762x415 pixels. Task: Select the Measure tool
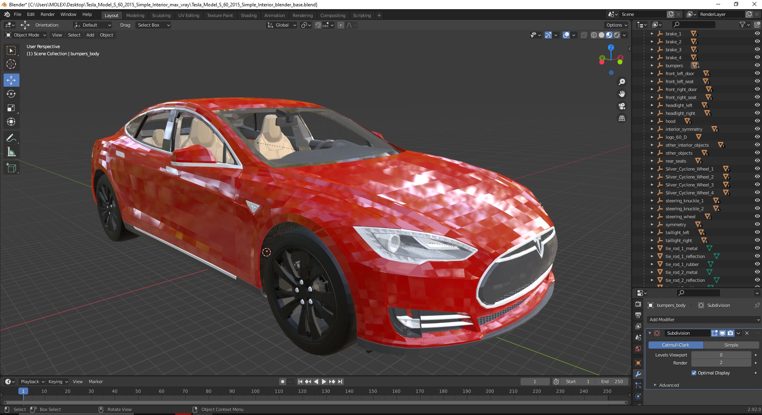coord(11,152)
